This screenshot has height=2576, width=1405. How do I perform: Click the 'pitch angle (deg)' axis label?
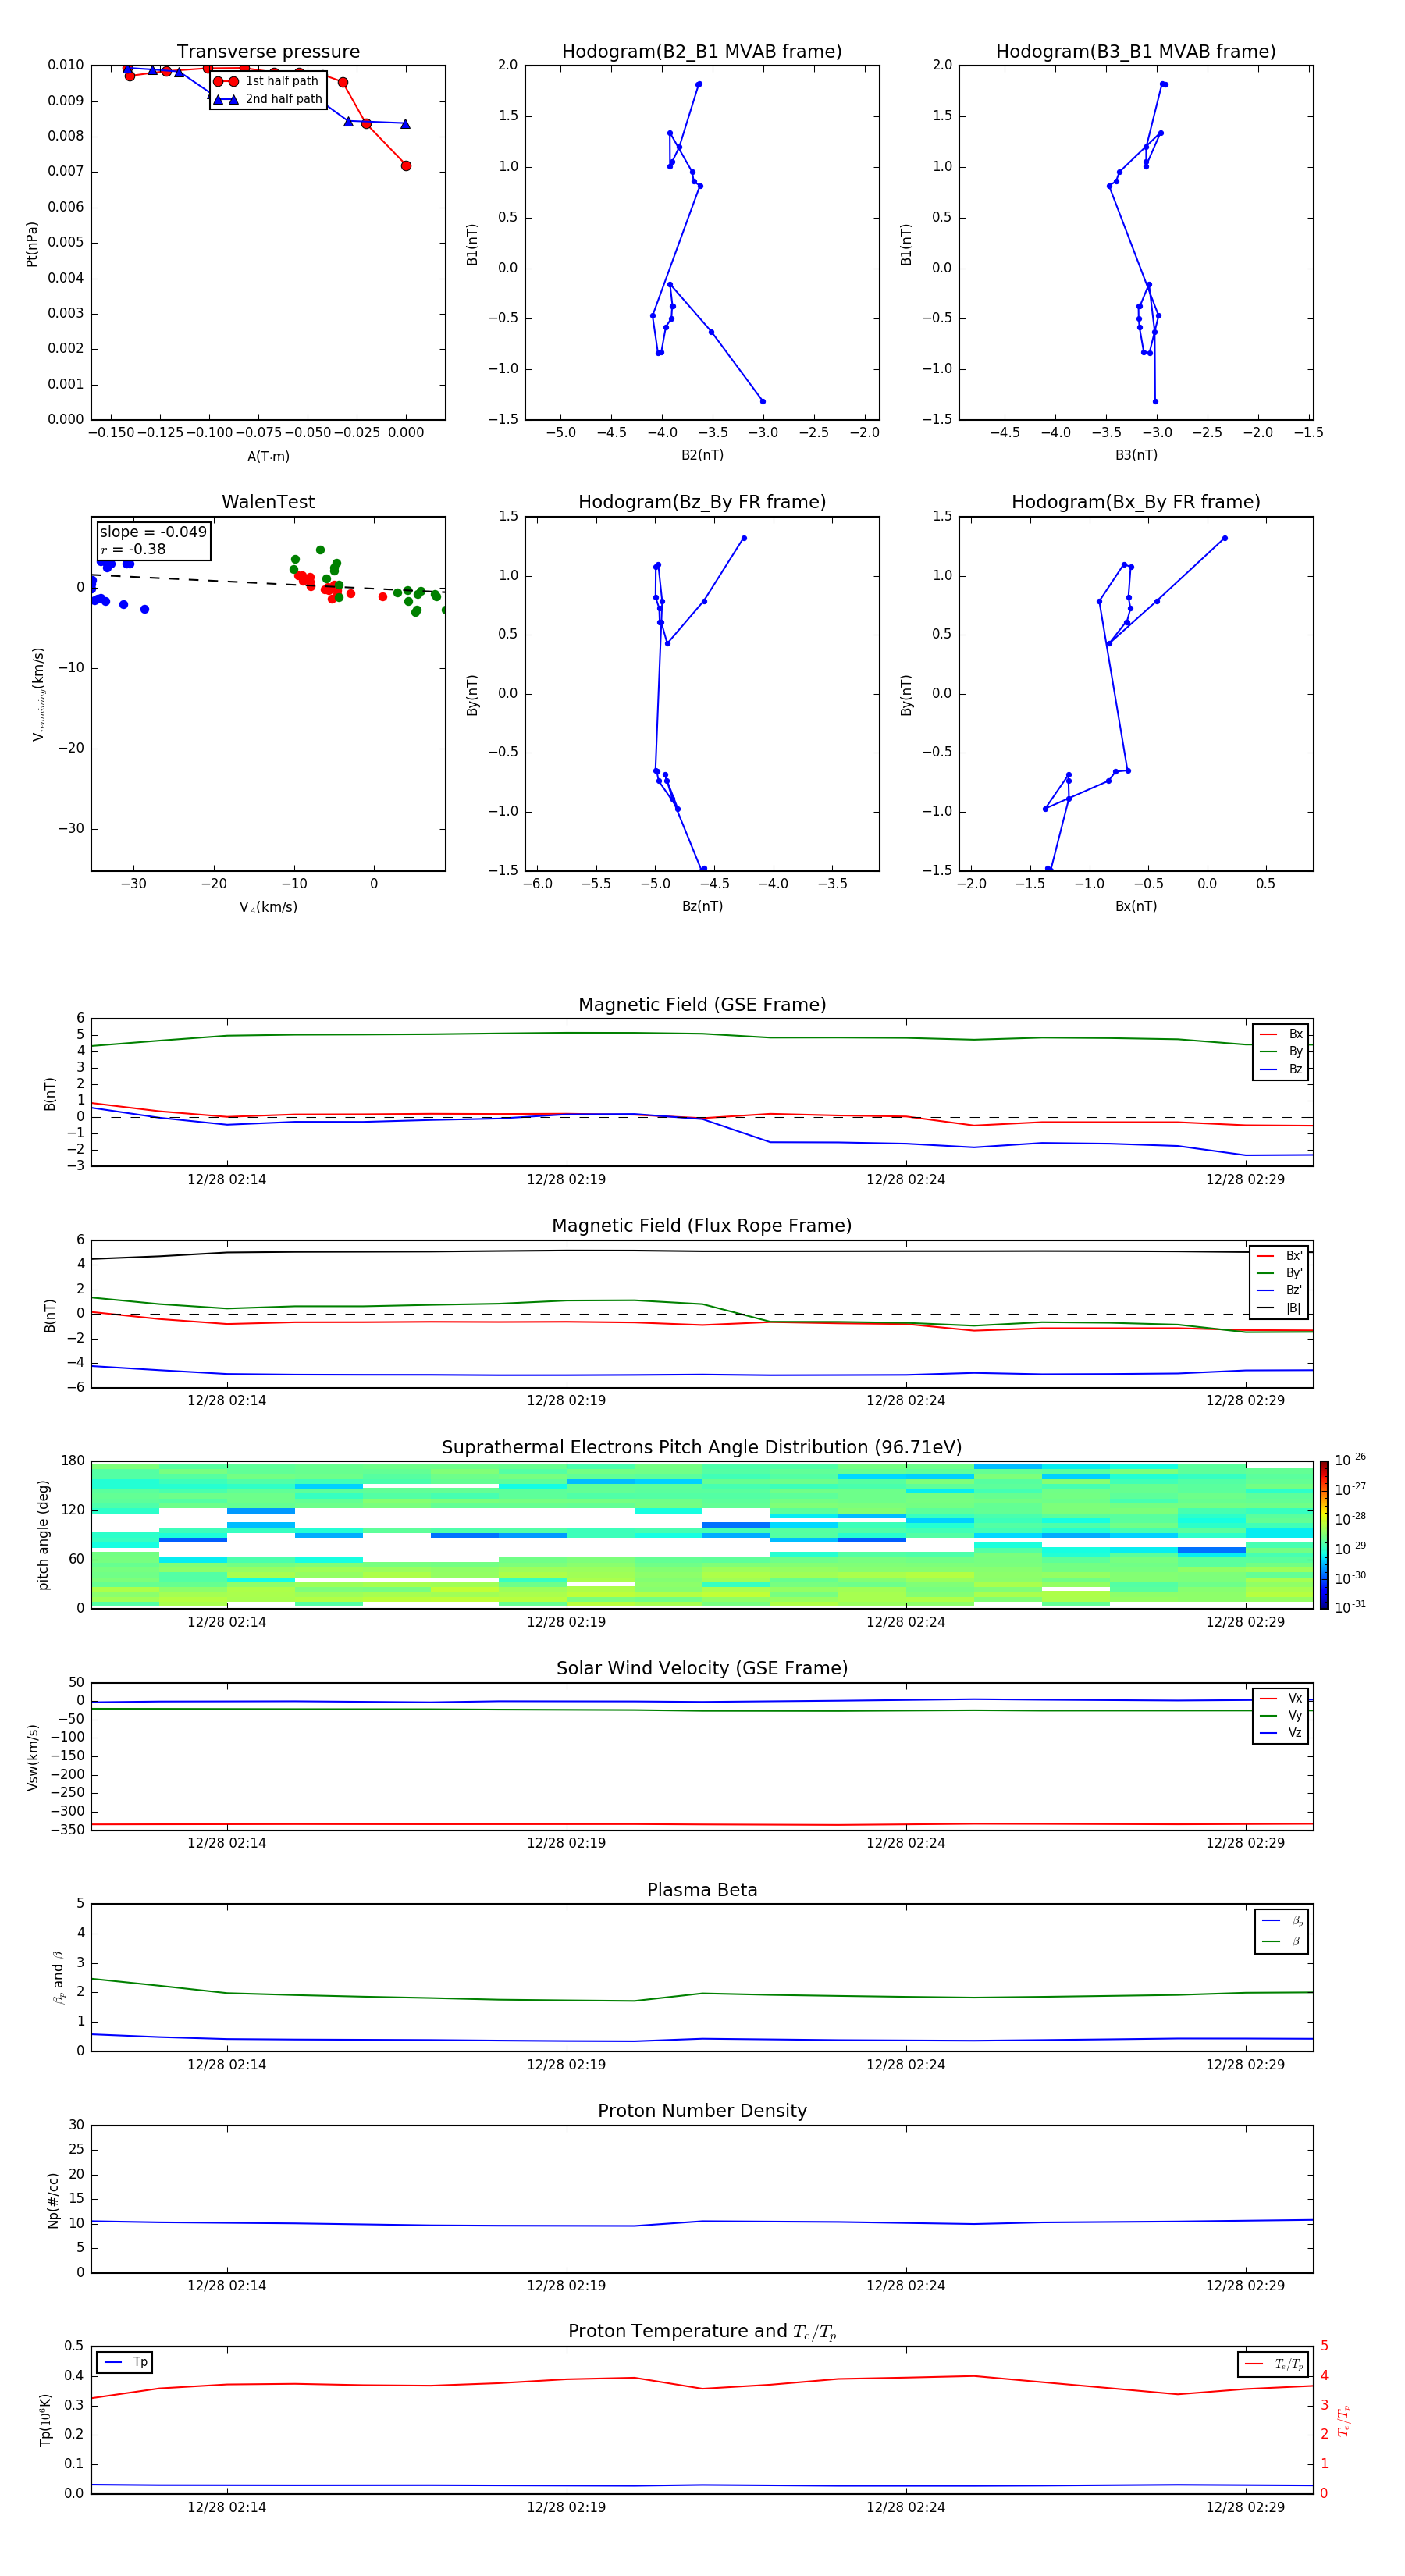coord(43,1535)
